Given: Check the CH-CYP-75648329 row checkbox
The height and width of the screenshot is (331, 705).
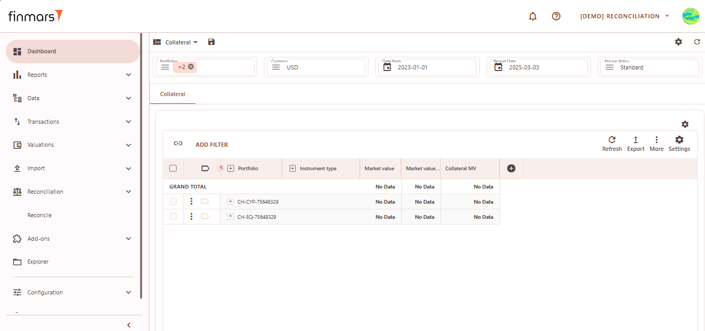Looking at the screenshot, I should pos(173,202).
